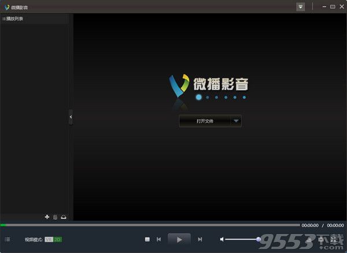Maximize the 微播影音 window
347x253 pixels.
tap(333, 7)
